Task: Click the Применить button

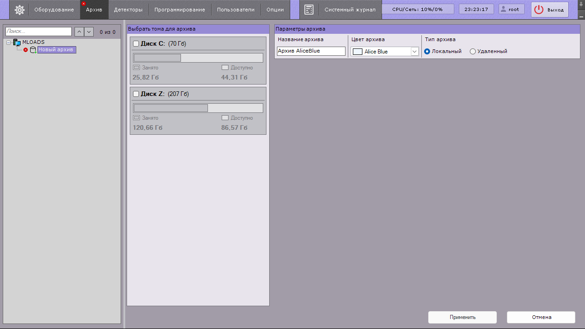Action: pos(463,317)
